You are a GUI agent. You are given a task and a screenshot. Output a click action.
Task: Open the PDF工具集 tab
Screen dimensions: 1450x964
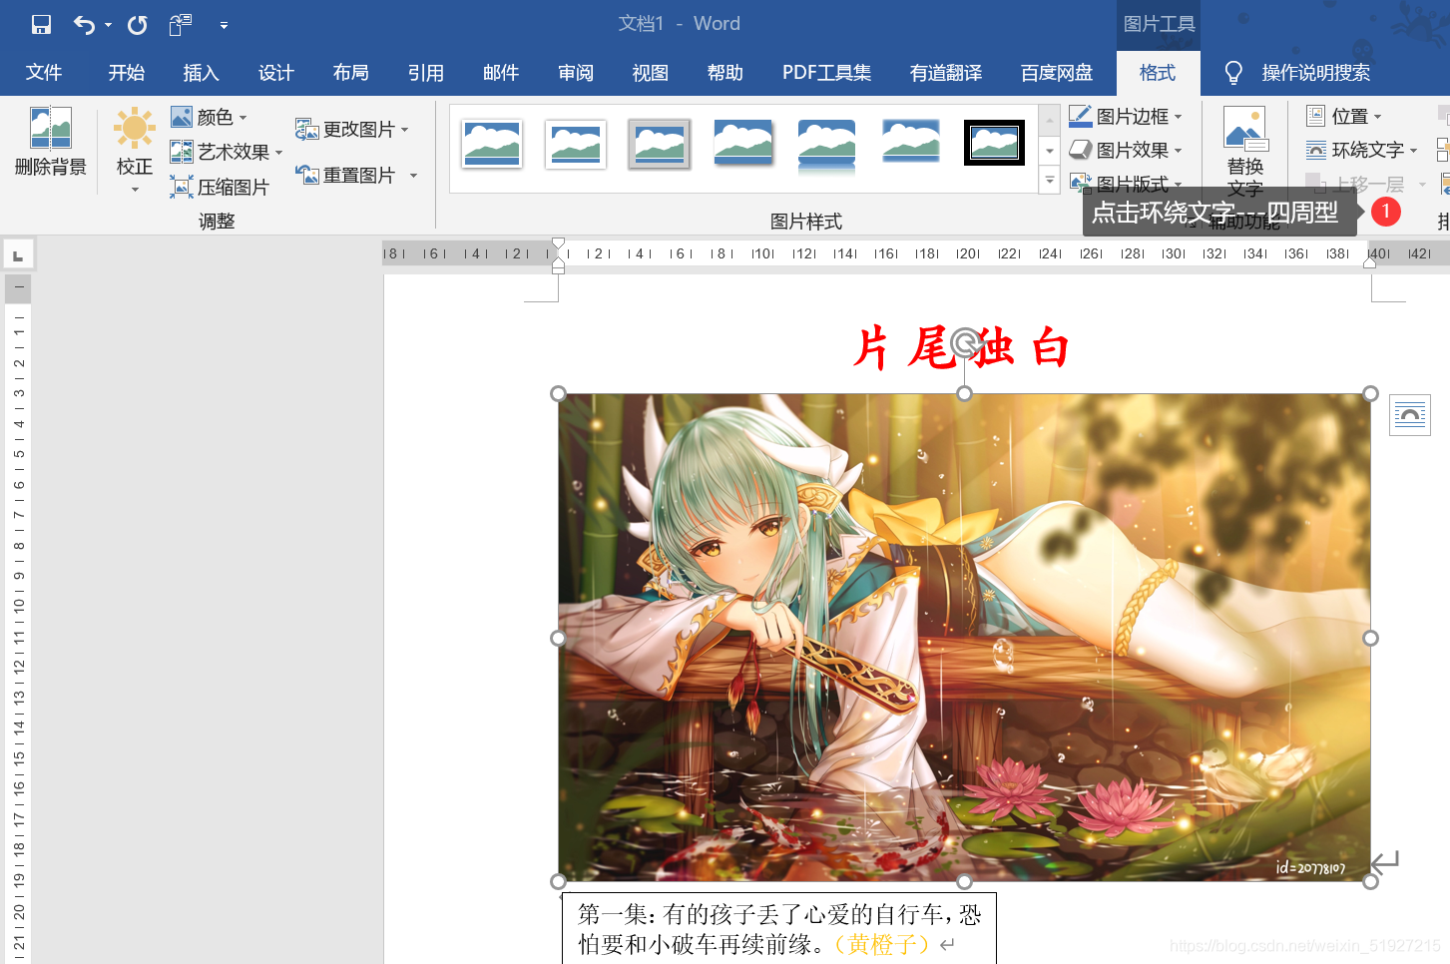[826, 73]
